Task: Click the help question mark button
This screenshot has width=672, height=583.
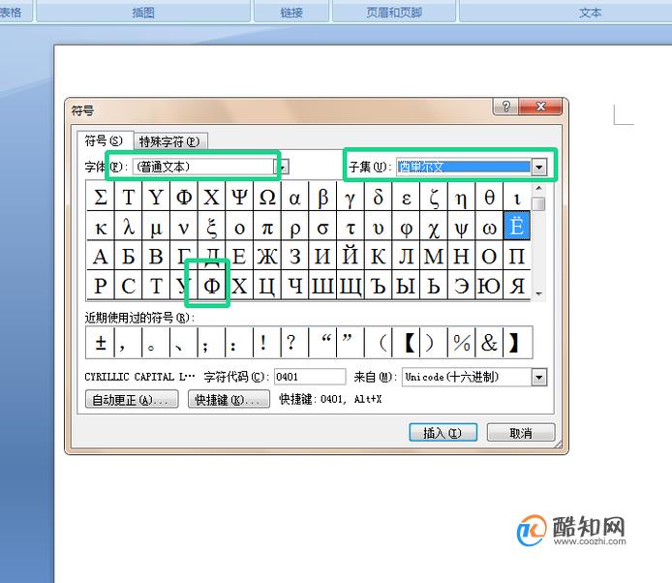Action: pos(505,107)
